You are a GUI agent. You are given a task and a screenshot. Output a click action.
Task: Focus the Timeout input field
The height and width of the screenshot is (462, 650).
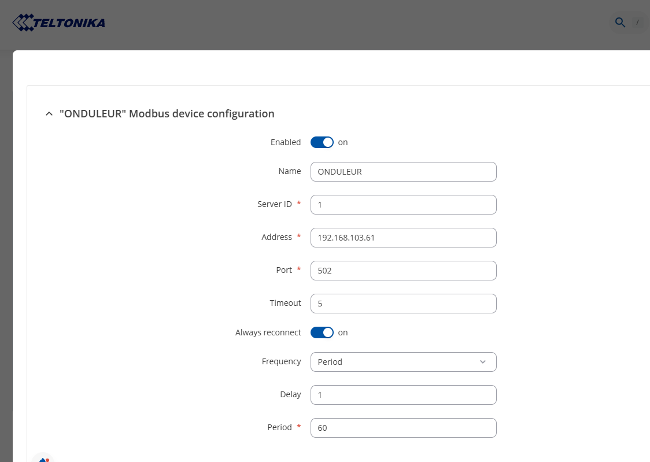pyautogui.click(x=403, y=304)
